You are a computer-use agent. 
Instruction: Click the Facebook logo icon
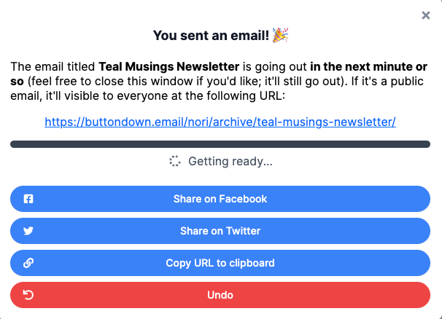point(29,199)
